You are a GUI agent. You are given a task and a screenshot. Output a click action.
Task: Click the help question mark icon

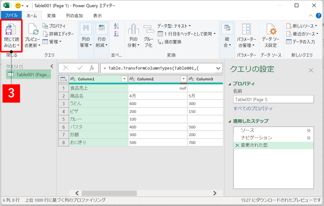point(319,15)
